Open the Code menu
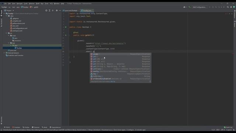The width and height of the screenshot is (236, 133). tap(26, 3)
